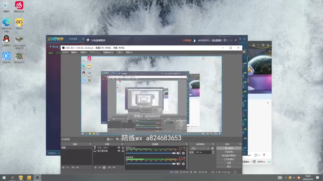Open the 09 platform app in taskbar
The width and height of the screenshot is (323, 181).
coord(13,178)
